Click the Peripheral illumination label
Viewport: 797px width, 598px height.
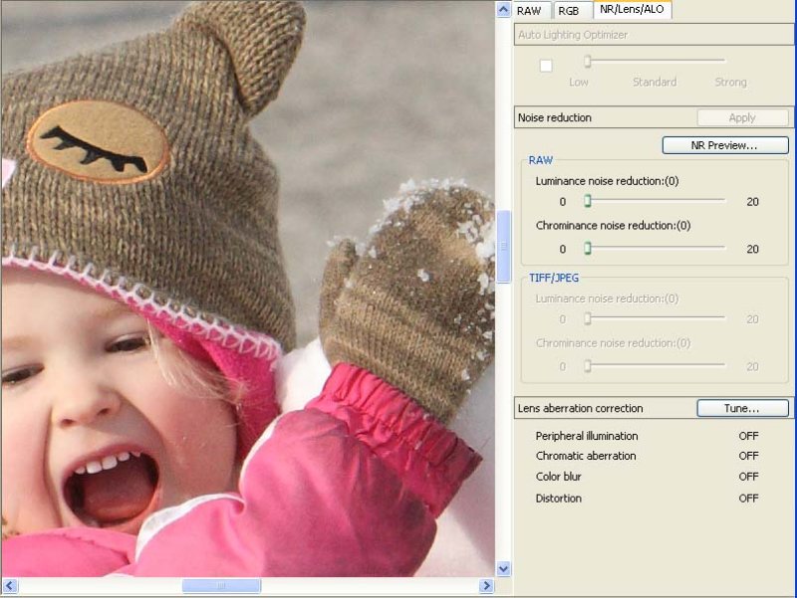pos(587,436)
